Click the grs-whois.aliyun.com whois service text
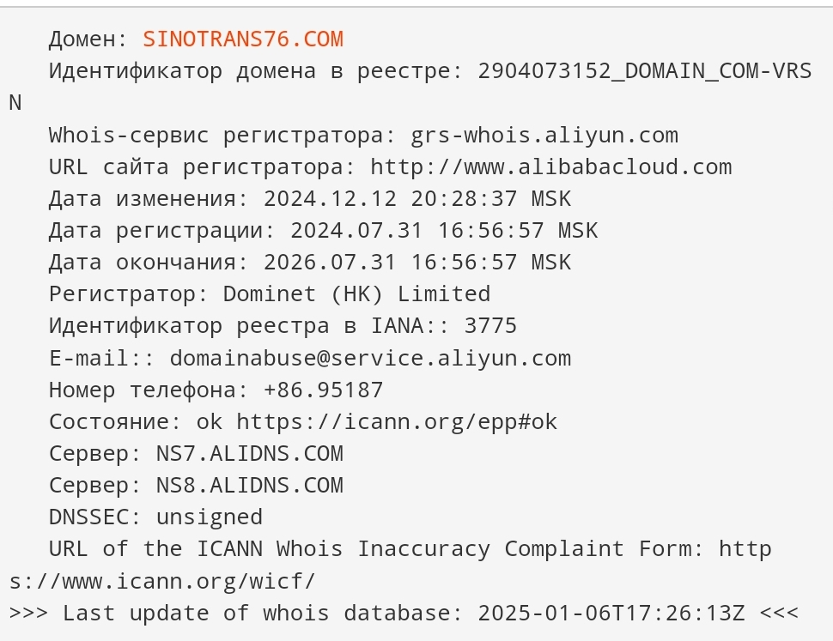 (x=544, y=136)
